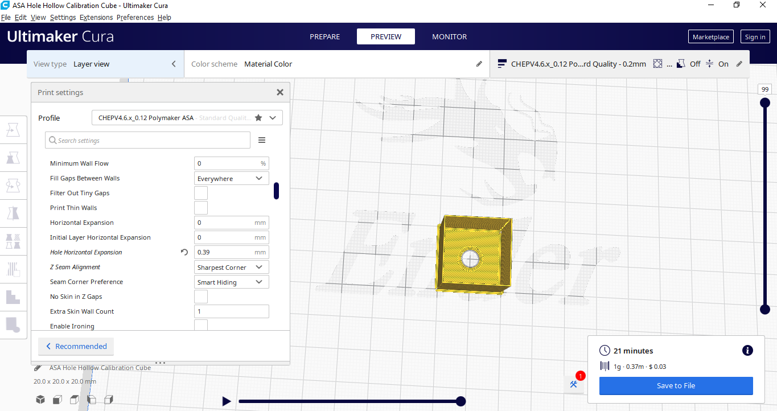Click the simulation path slider handle
The image size is (777, 411).
pyautogui.click(x=461, y=401)
